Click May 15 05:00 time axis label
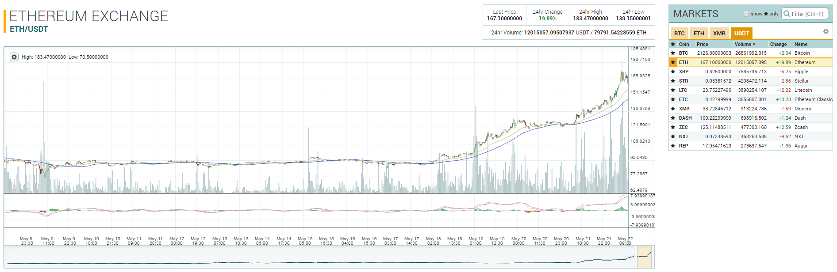Image resolution: width=837 pixels, height=272 pixels. point(305,241)
